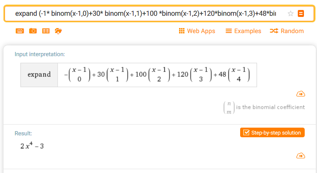Open the data input table icon
Screen dimensions: 317x173
click(46, 31)
